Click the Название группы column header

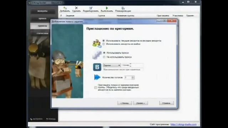(x=125, y=16)
